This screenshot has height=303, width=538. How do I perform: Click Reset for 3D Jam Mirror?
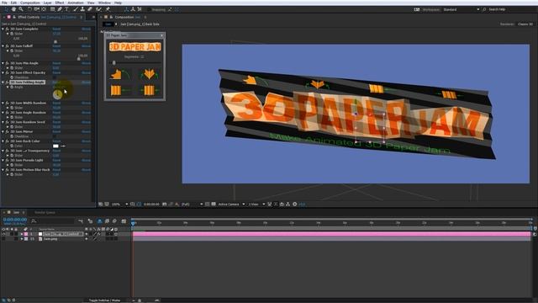pyautogui.click(x=56, y=131)
